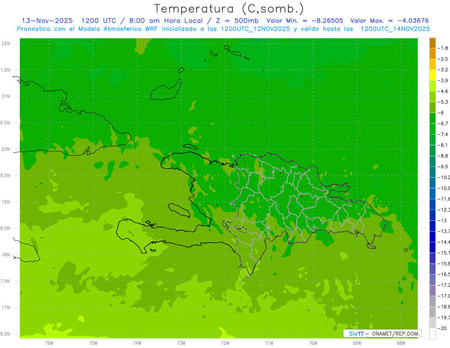The width and height of the screenshot is (450, 348).
Task: Click the 'Valor Min. = -8.26505' value
Action: coord(304,21)
